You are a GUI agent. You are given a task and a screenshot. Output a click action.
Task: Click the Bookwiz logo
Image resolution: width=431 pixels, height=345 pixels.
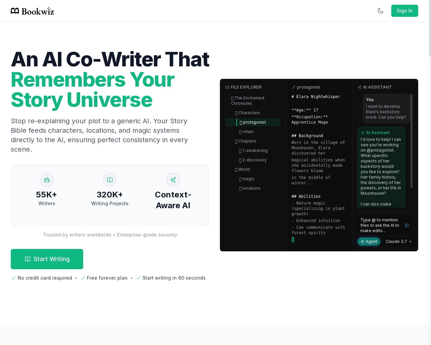[32, 11]
